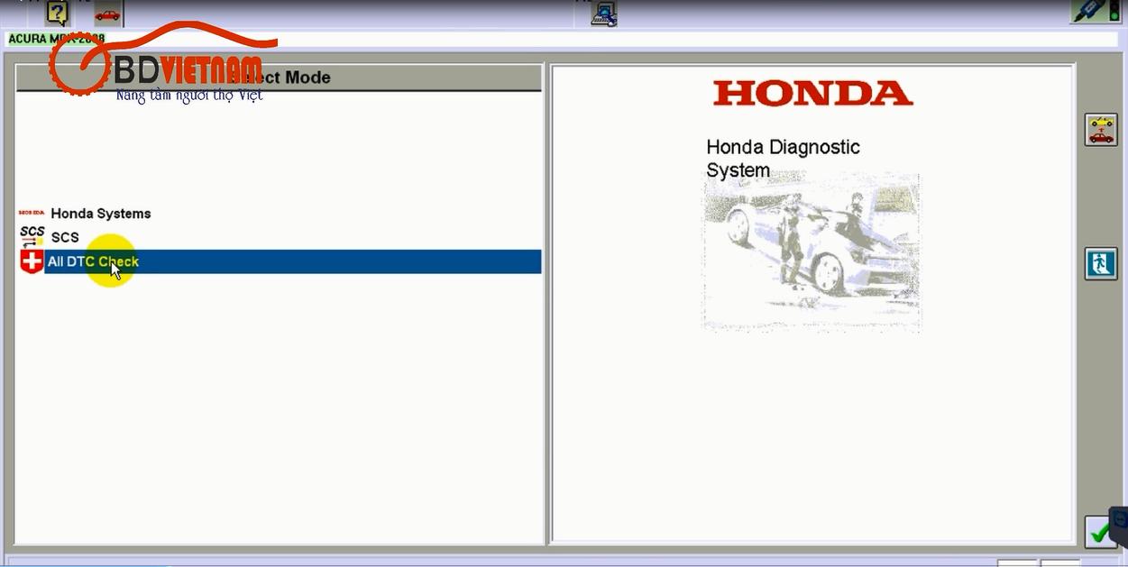
Task: Click the vehicle select icon on right sidebar
Action: (1101, 130)
